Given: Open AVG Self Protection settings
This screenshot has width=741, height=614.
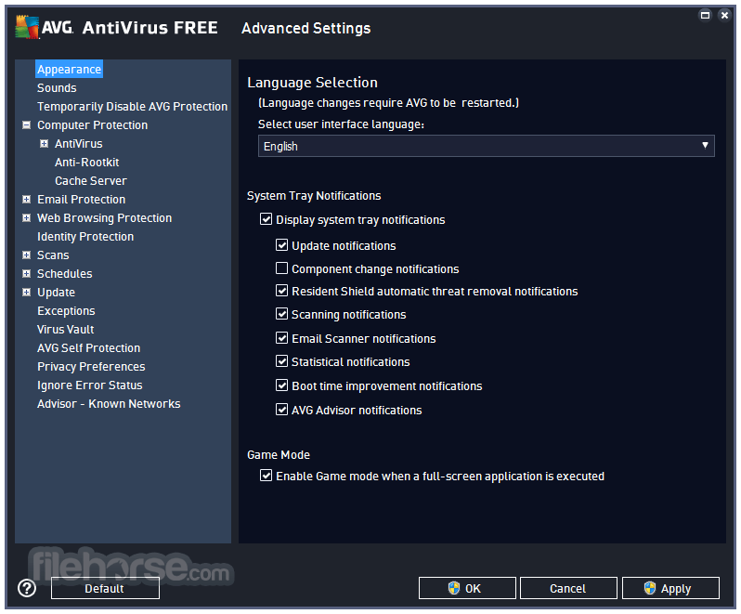Looking at the screenshot, I should [x=89, y=348].
